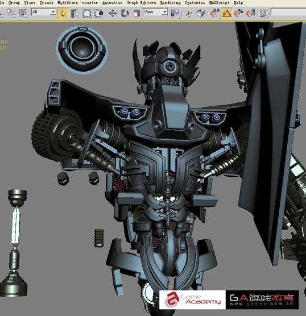
Task: Open the MAXScript menu
Action: [x=220, y=3]
